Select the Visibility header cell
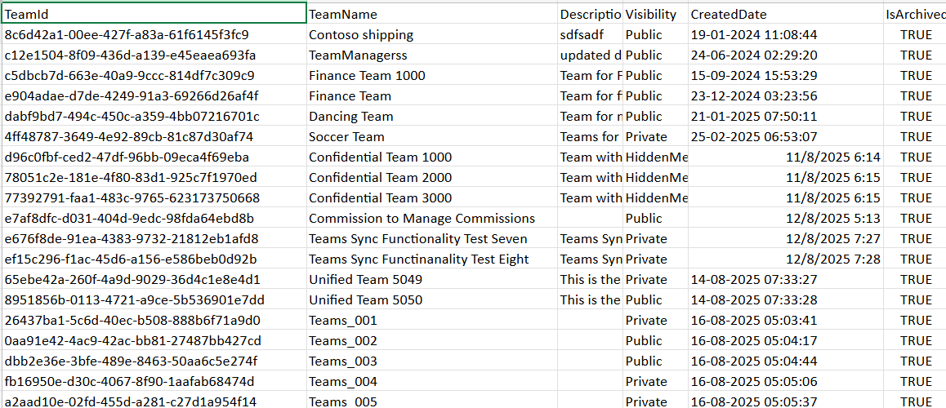 click(x=655, y=14)
